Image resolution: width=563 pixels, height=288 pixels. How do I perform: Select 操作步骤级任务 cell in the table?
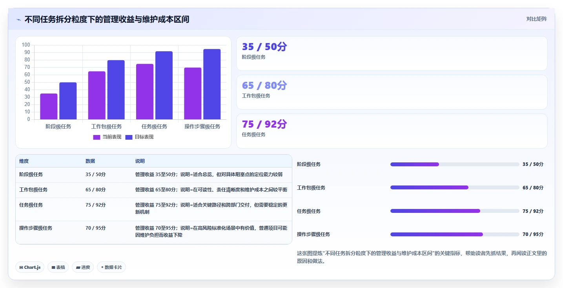tap(36, 228)
